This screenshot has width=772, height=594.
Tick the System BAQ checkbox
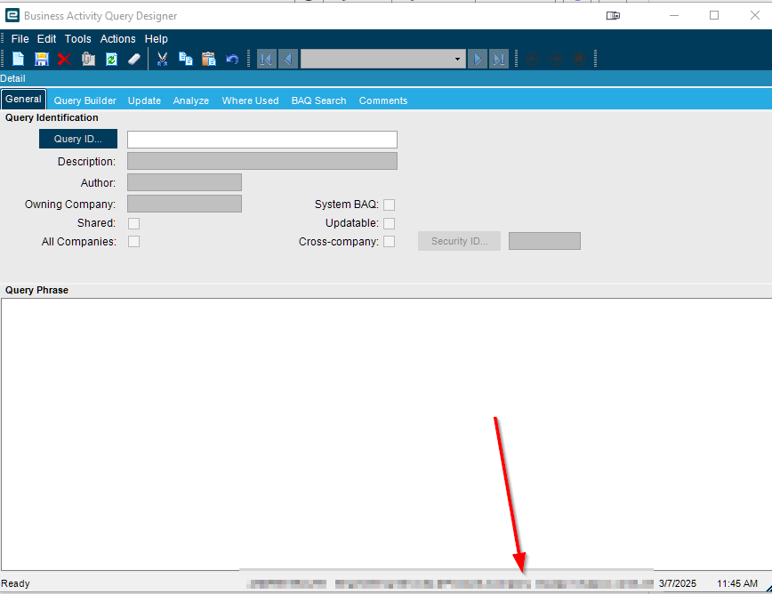[389, 205]
